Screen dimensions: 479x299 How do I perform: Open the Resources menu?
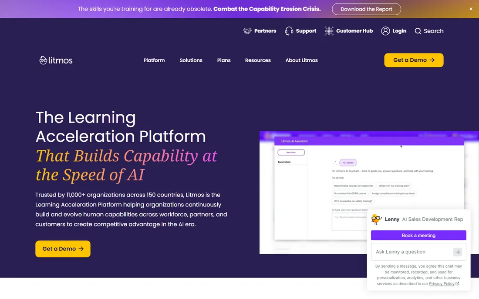[x=258, y=60]
